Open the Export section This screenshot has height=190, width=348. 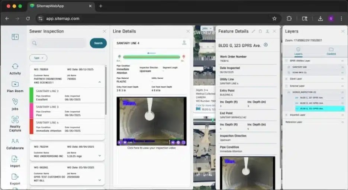15,179
